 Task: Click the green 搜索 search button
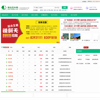pyautogui.click(x=65, y=7)
